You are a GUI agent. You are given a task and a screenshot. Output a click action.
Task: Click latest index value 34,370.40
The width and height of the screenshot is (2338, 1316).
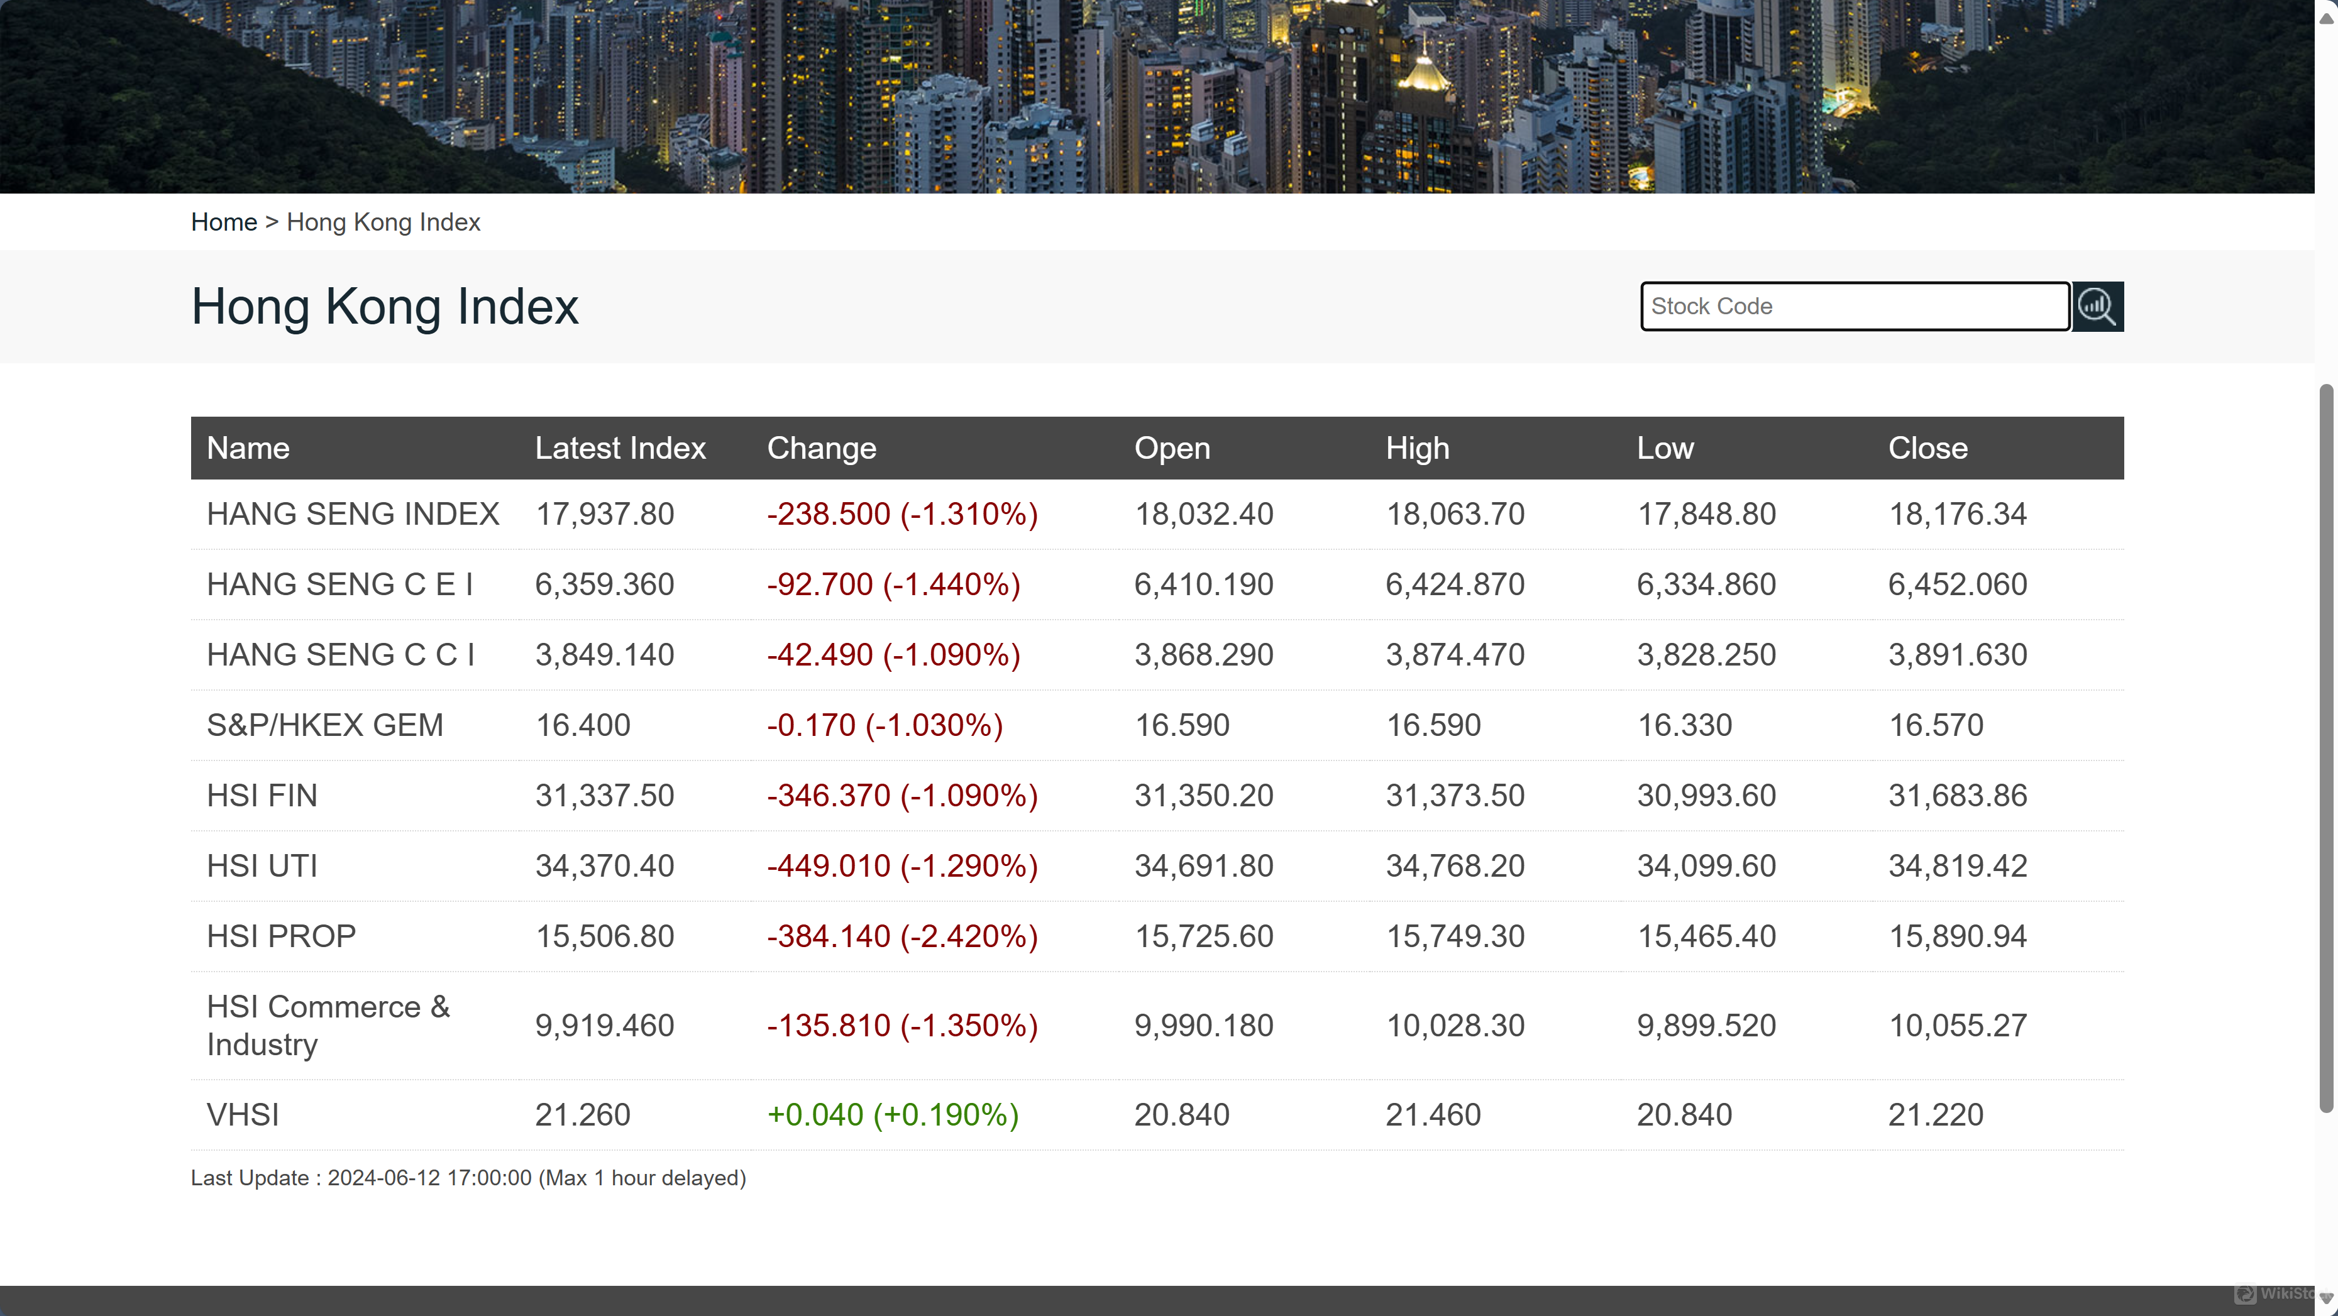point(605,866)
